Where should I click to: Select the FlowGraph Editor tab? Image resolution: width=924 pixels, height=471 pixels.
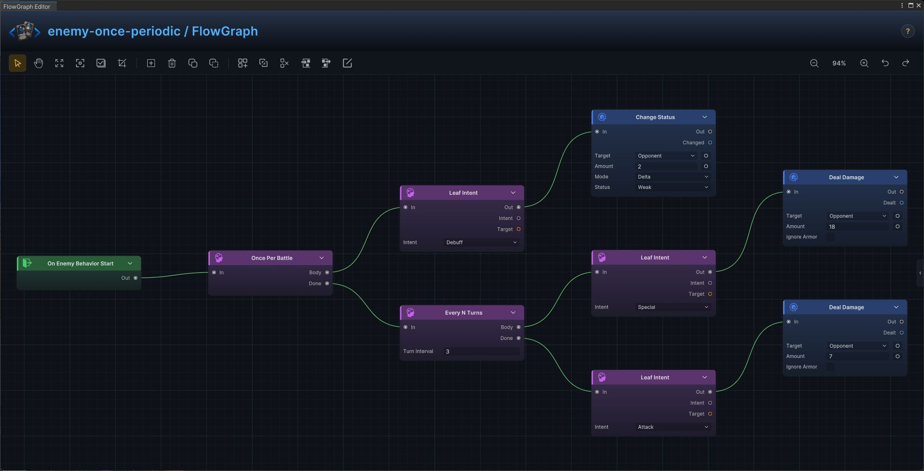(27, 6)
